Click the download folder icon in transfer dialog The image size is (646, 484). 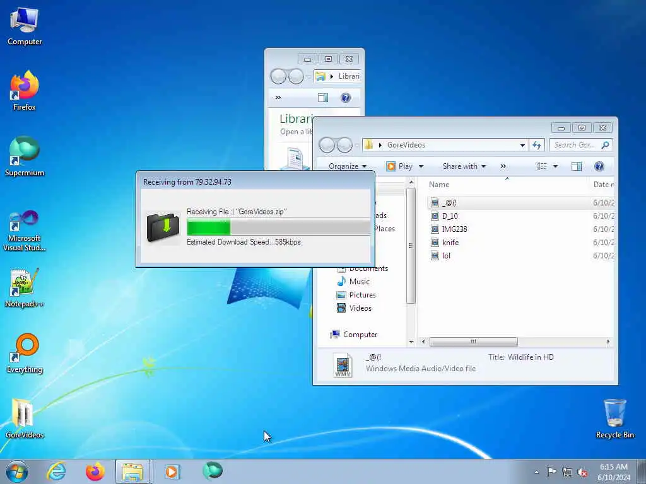tap(163, 227)
